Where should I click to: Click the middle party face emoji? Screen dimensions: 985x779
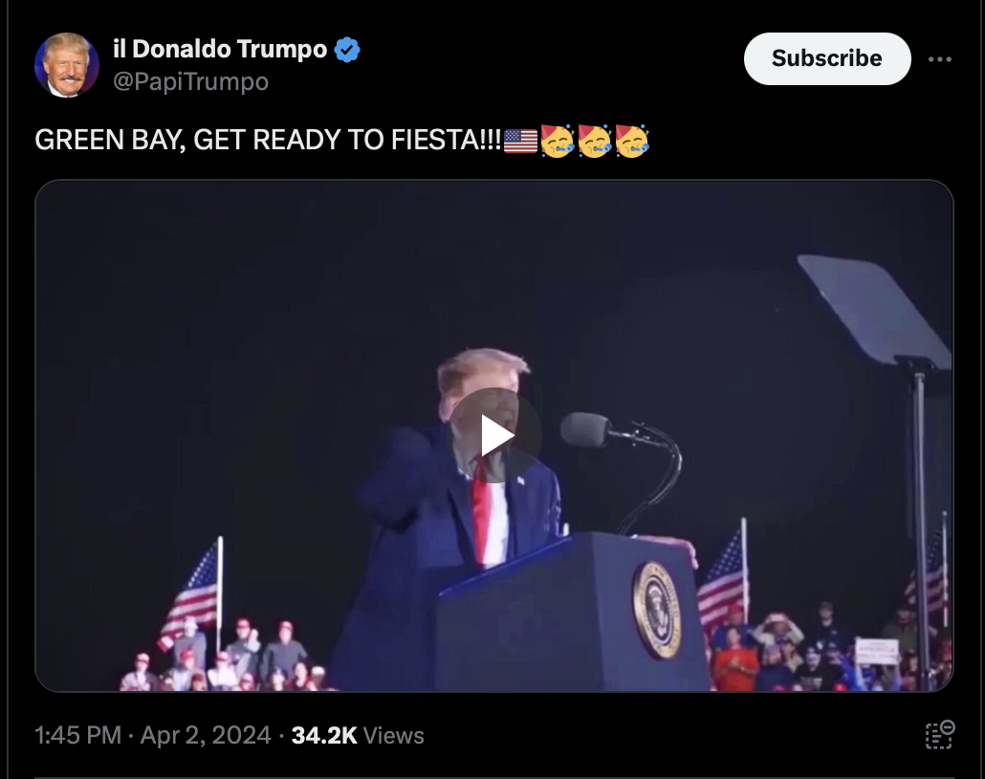(594, 141)
